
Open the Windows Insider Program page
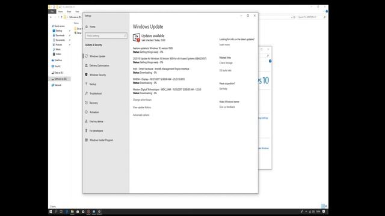tap(101, 140)
